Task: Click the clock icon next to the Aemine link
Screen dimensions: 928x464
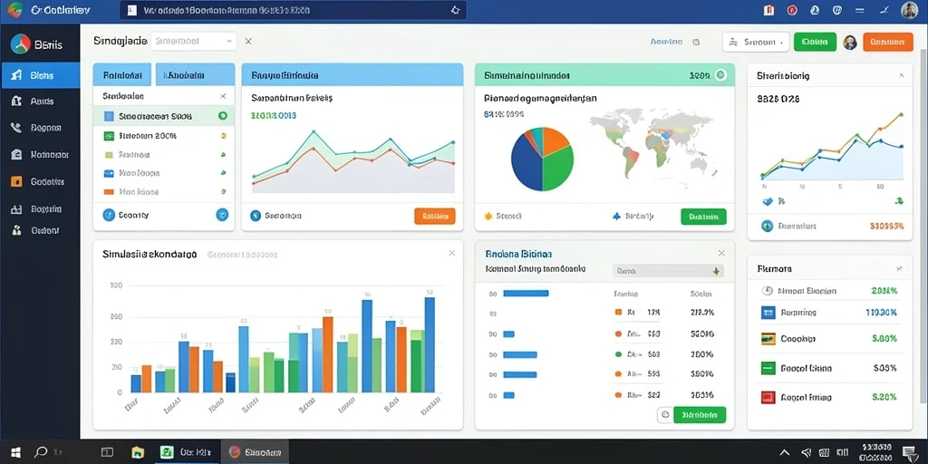Action: (696, 42)
